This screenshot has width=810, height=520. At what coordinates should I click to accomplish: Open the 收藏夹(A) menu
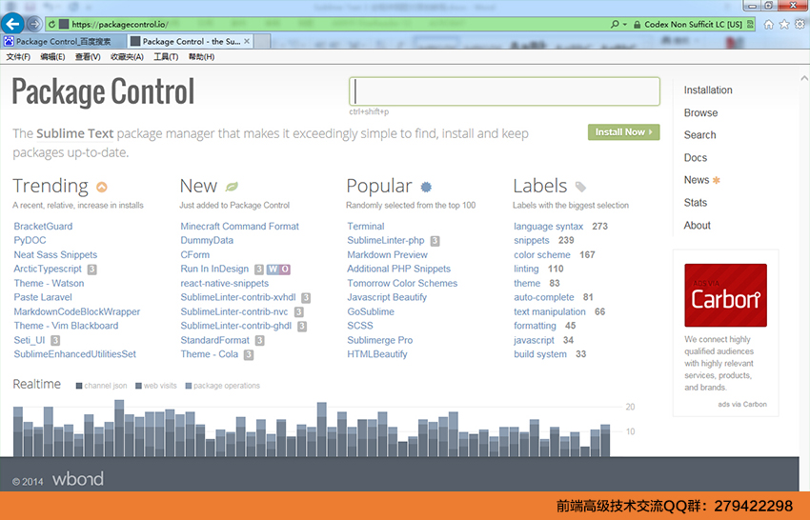(x=127, y=57)
